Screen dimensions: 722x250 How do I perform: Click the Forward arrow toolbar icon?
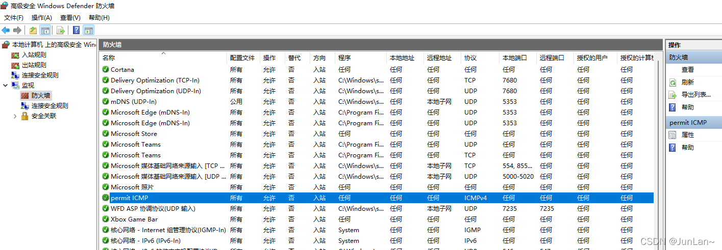pyautogui.click(x=17, y=30)
